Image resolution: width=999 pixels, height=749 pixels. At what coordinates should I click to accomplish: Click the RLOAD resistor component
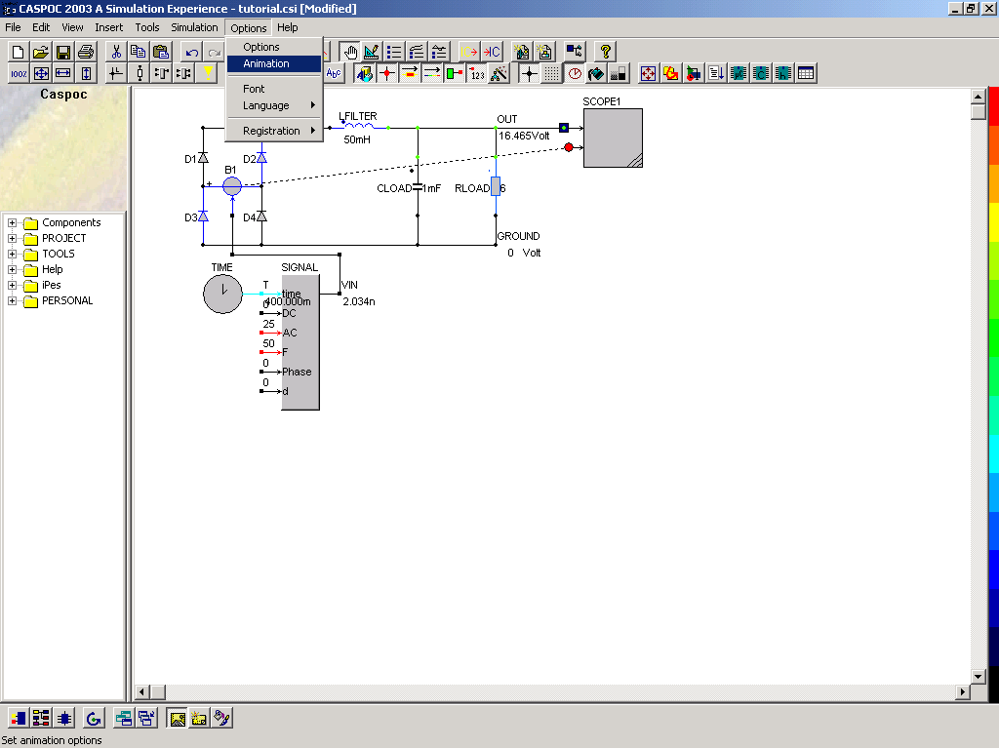pos(496,186)
